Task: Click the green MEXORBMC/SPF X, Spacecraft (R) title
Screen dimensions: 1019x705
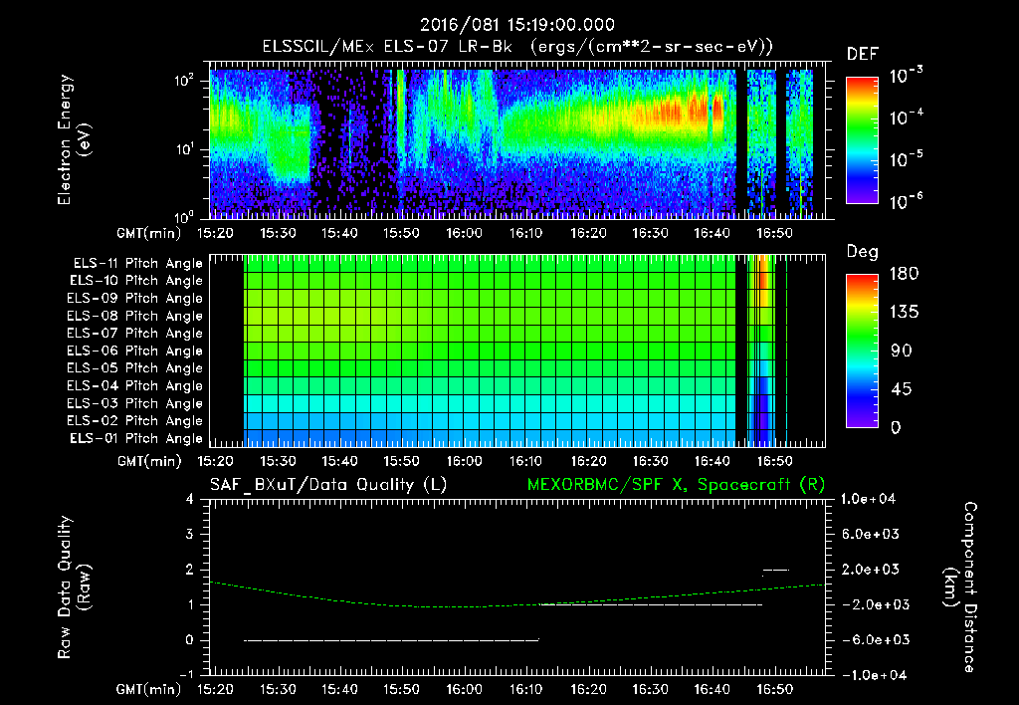Action: point(676,485)
